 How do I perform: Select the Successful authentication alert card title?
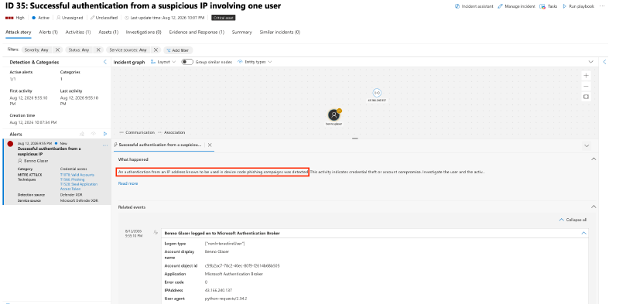pos(49,151)
